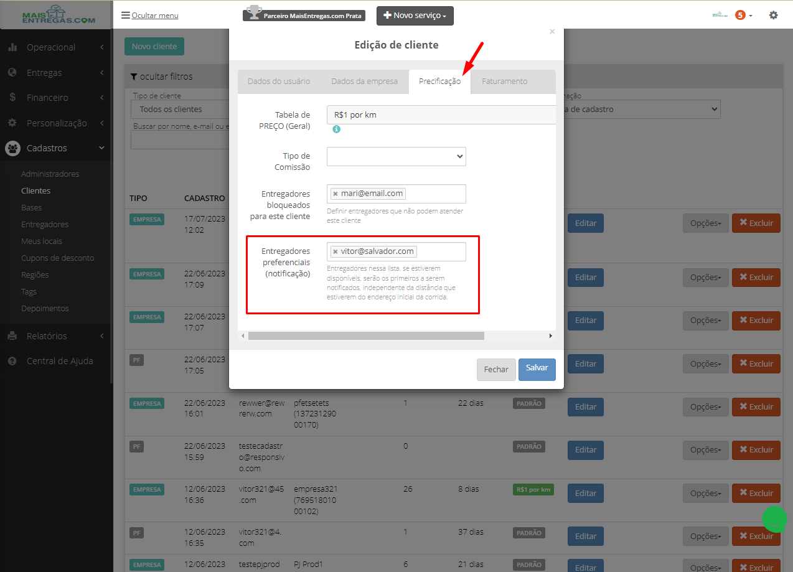Open the Tipo de cliente filter dropdown
Viewport: 793px width, 572px height.
coord(180,110)
